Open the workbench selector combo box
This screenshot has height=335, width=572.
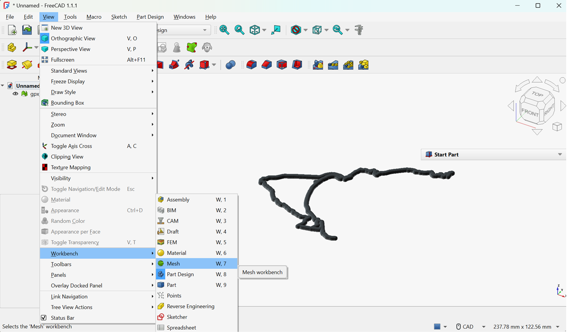click(x=183, y=30)
